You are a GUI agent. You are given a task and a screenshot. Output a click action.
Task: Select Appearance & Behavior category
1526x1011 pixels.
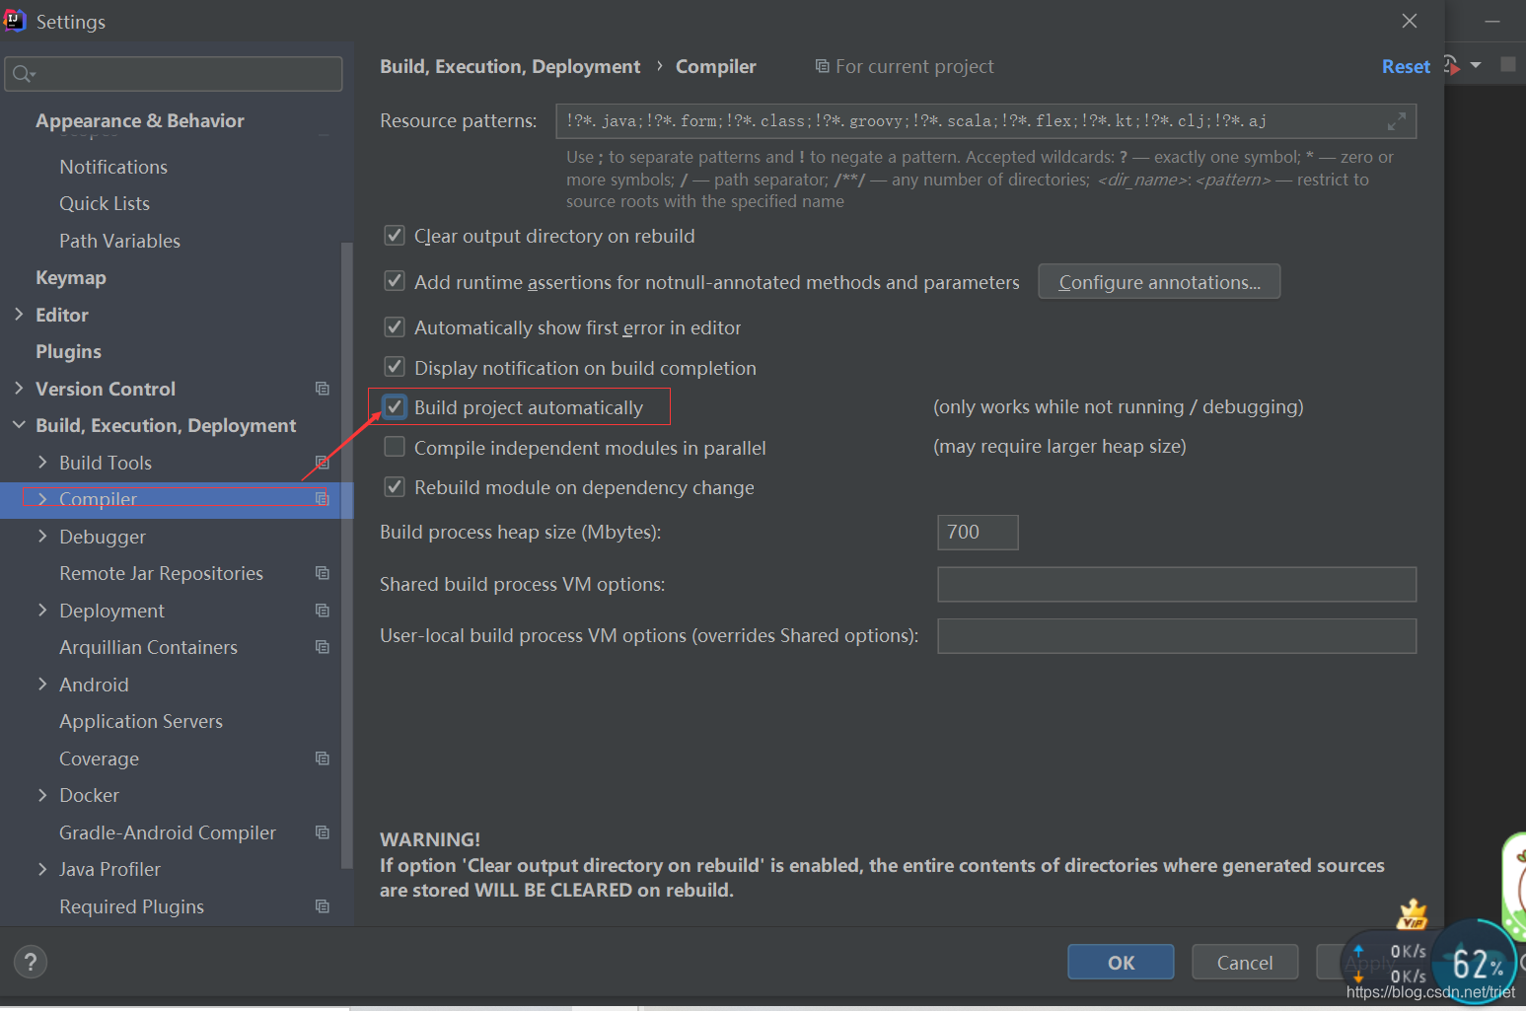coord(140,120)
